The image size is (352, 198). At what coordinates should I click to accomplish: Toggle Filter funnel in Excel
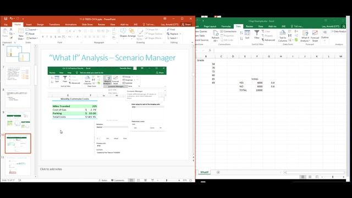(257, 35)
